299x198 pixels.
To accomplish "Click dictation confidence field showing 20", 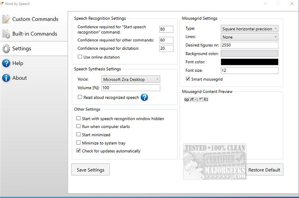I will (166, 48).
